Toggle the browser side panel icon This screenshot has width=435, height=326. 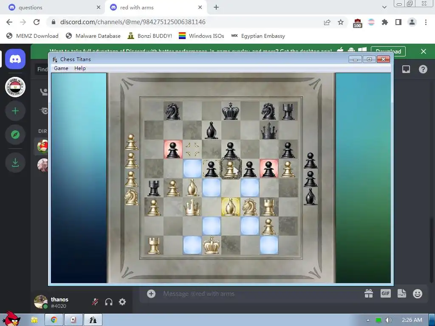tap(398, 22)
